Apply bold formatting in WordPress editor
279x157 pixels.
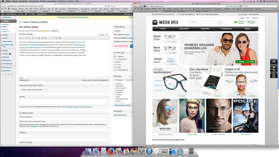(x=21, y=38)
